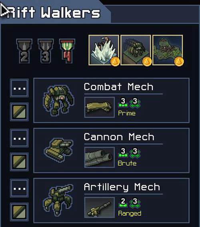Open the Combat Mech ellipsis options
Viewport: 200px width, 227px height.
(x=19, y=88)
